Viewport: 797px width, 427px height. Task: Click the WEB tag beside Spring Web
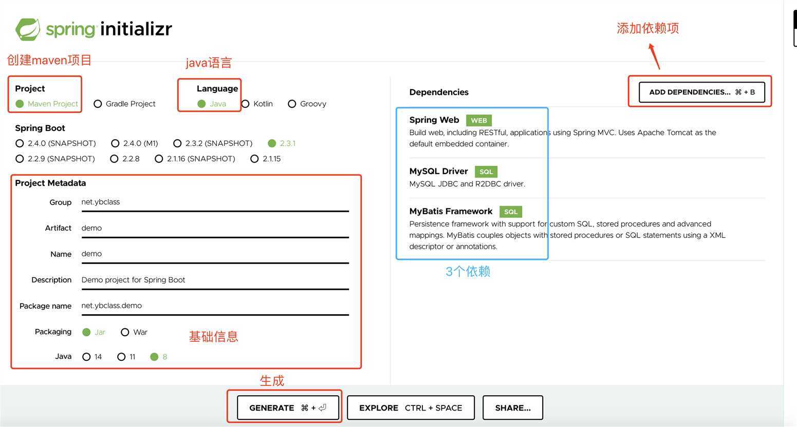(479, 121)
